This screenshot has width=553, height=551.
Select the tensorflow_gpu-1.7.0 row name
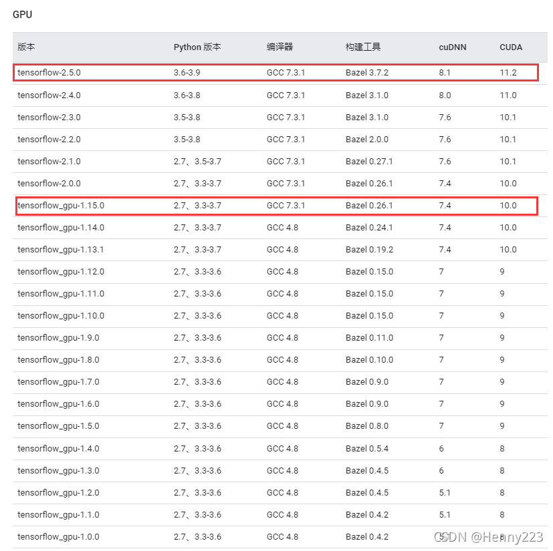point(58,382)
